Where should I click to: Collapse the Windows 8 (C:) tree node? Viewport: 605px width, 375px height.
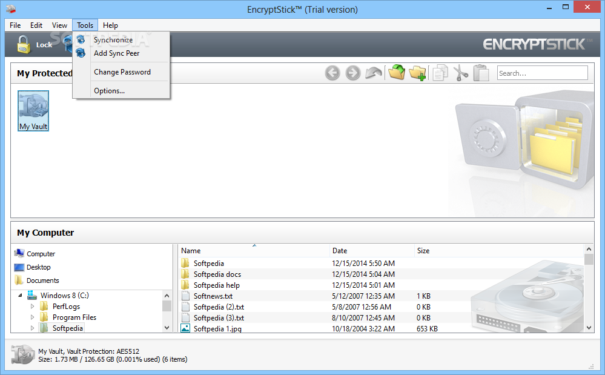[x=20, y=295]
